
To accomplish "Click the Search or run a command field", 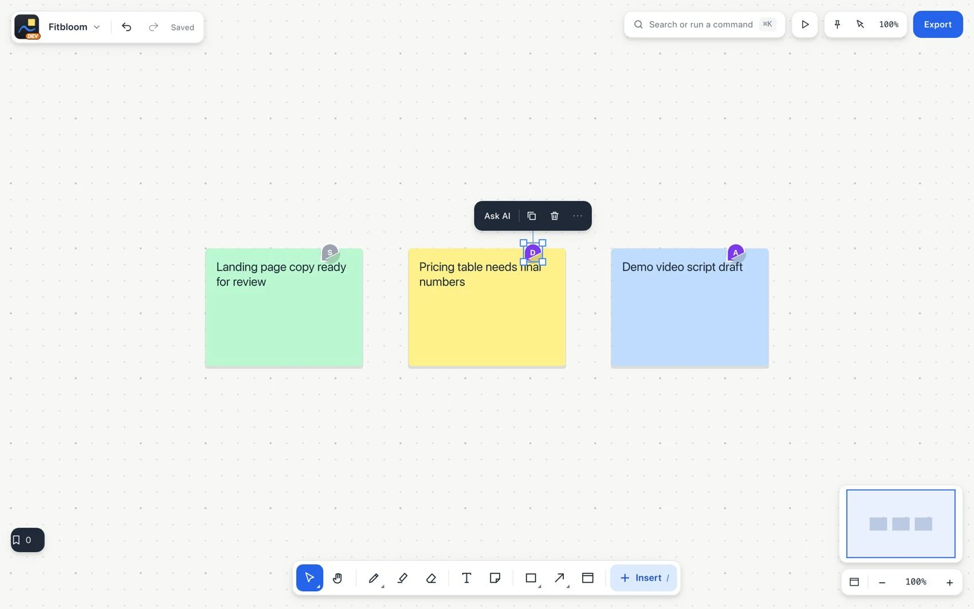I will [x=704, y=24].
